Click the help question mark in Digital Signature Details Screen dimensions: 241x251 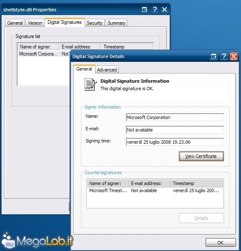[x=224, y=56]
